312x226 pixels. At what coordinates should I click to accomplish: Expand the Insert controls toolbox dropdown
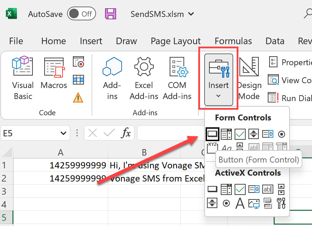click(218, 79)
